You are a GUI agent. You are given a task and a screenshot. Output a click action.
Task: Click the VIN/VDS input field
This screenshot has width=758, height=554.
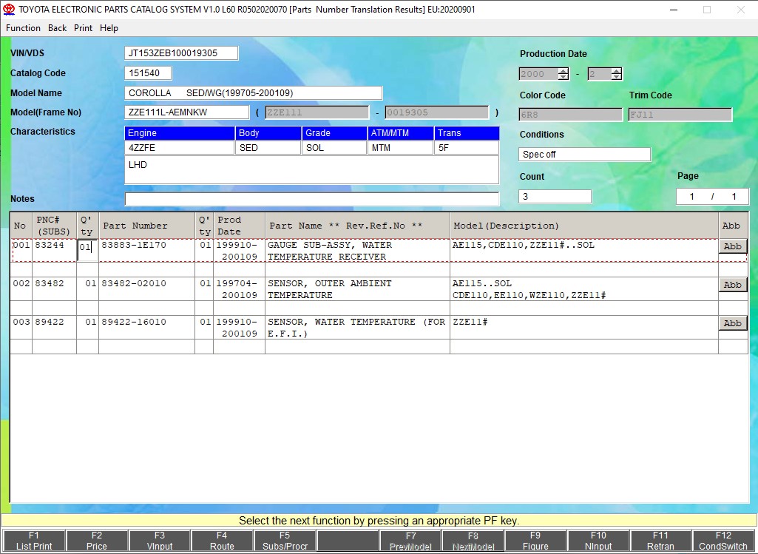click(181, 53)
